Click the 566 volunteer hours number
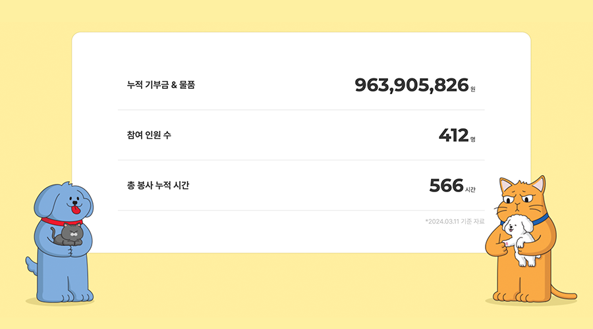The width and height of the screenshot is (593, 329). 446,186
